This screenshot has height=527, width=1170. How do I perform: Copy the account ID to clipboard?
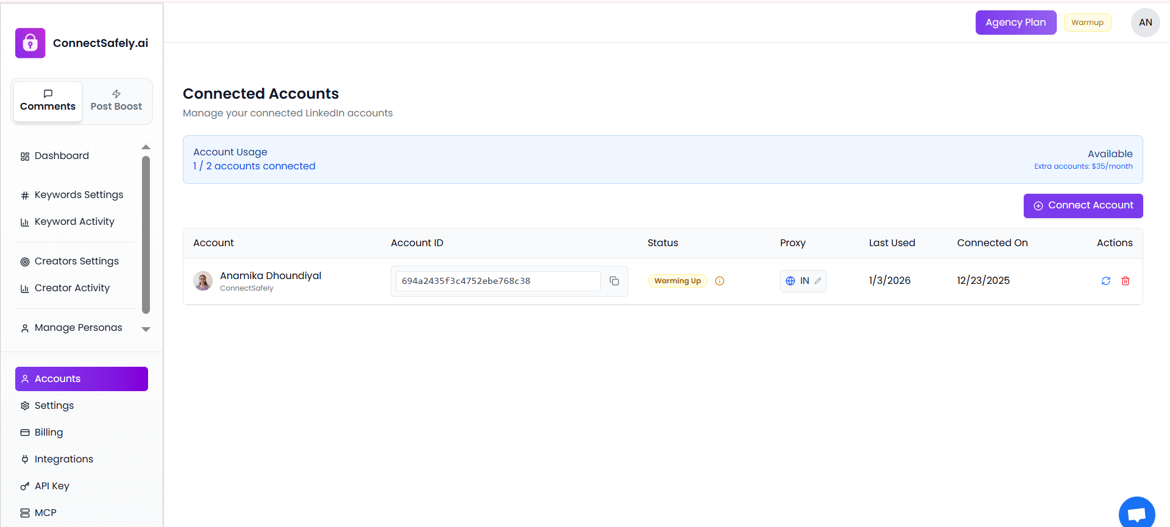614,281
